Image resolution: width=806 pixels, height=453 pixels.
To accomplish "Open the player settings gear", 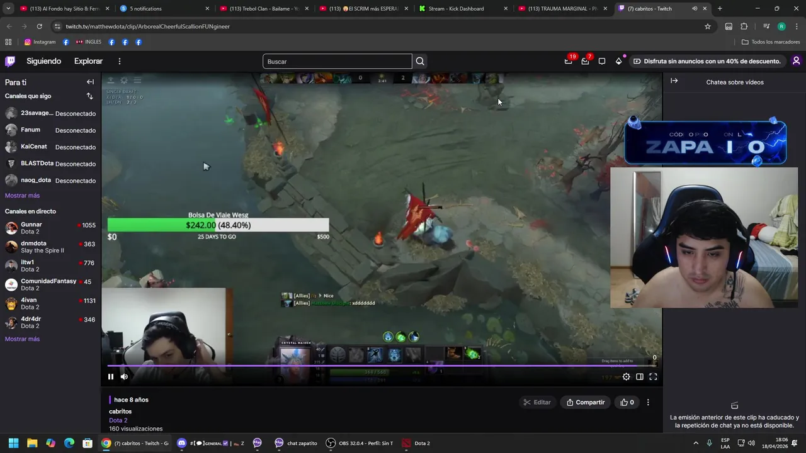I will click(x=626, y=377).
